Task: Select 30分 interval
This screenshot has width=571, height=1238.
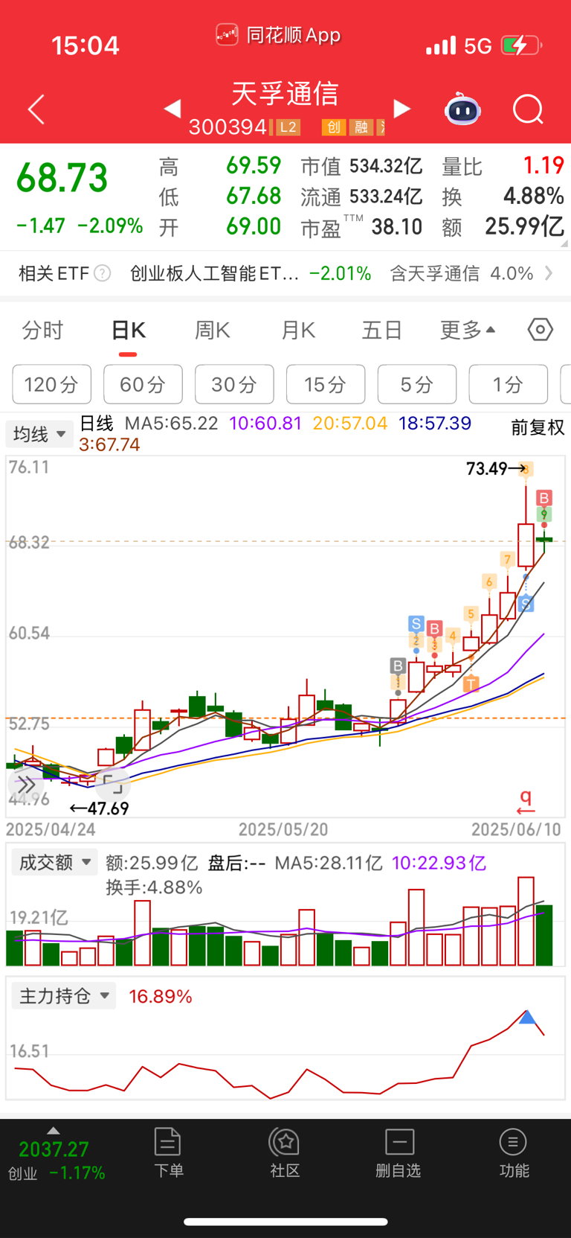Action: (x=234, y=384)
